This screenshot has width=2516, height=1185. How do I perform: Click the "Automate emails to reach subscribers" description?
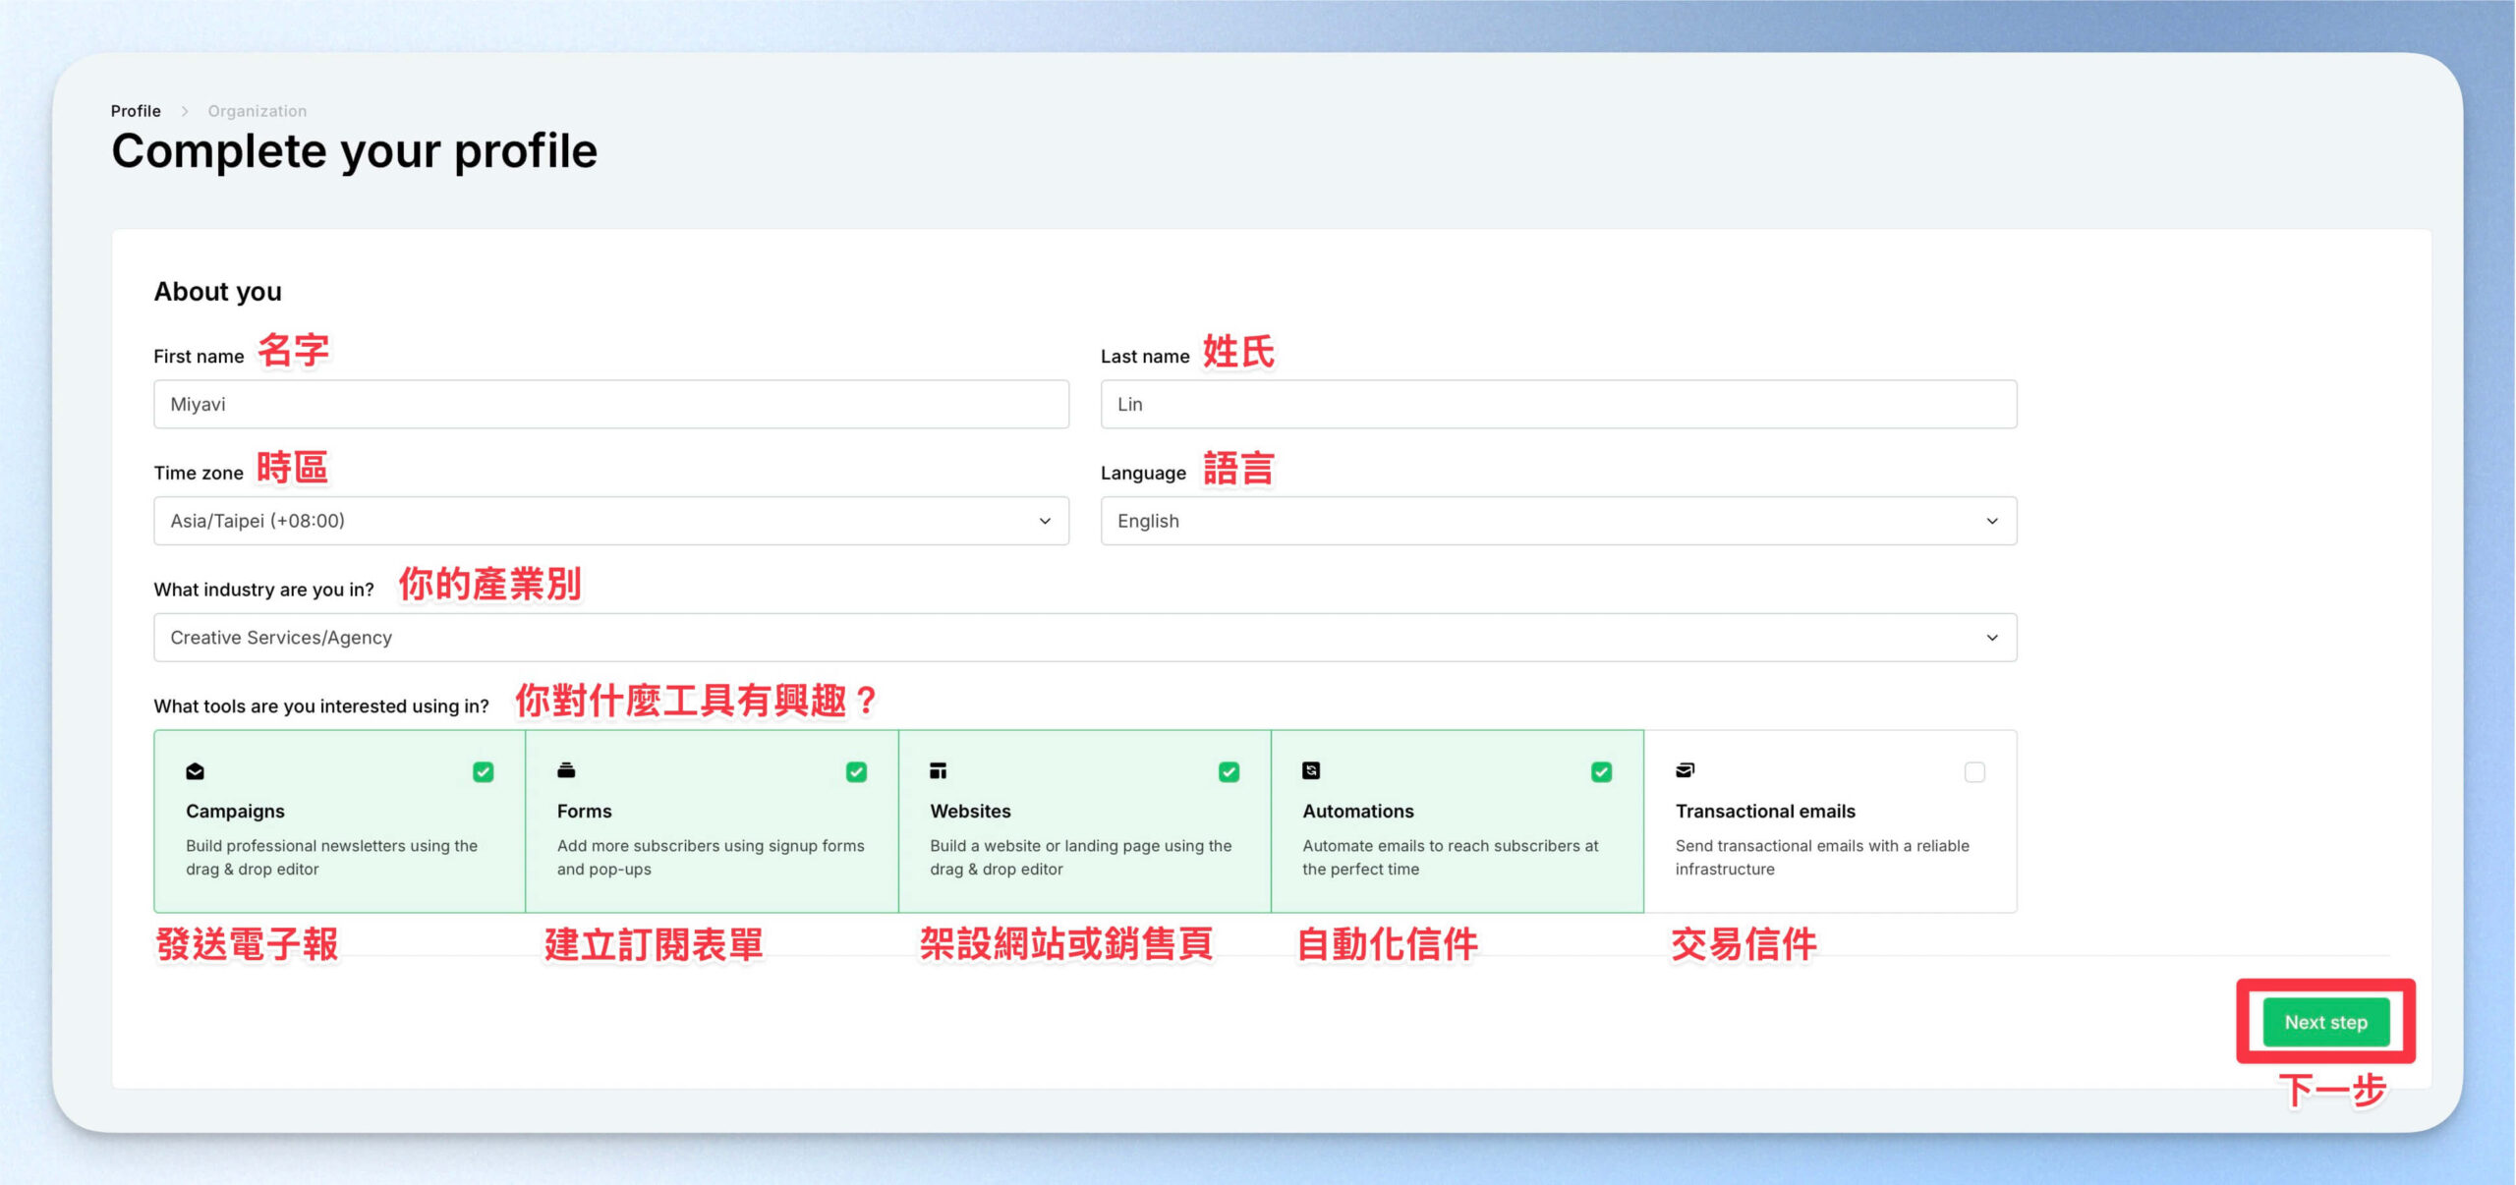[x=1450, y=858]
